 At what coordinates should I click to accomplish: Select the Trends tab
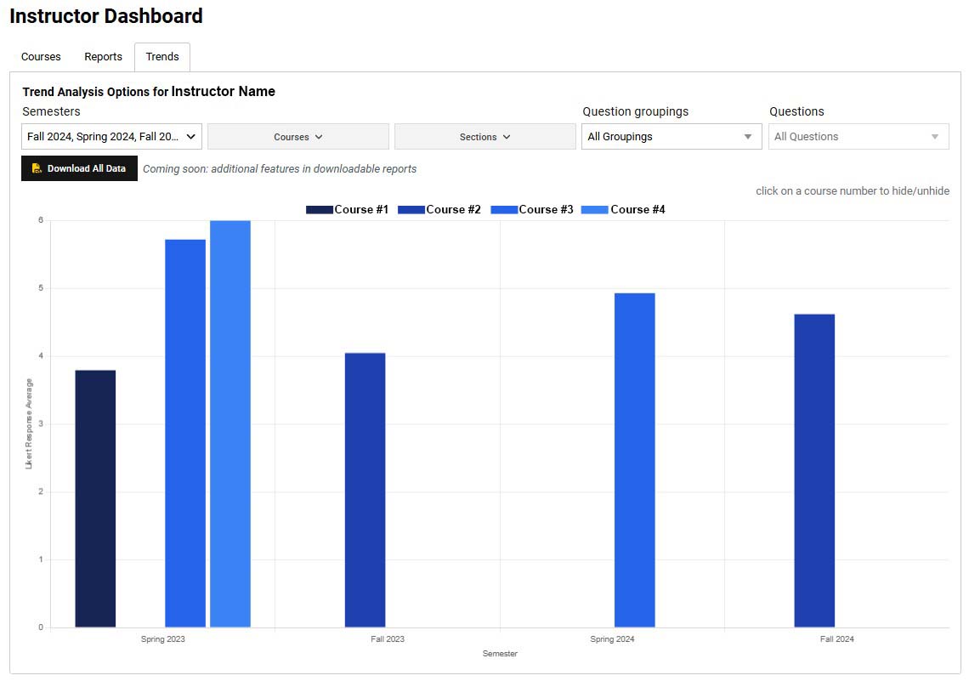click(161, 56)
